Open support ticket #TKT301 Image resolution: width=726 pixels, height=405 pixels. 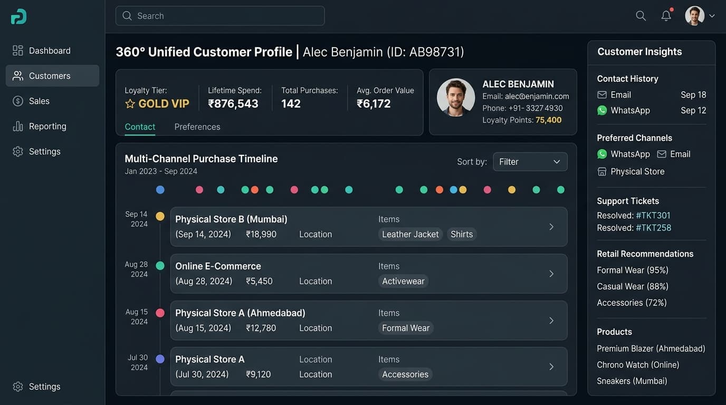point(653,215)
